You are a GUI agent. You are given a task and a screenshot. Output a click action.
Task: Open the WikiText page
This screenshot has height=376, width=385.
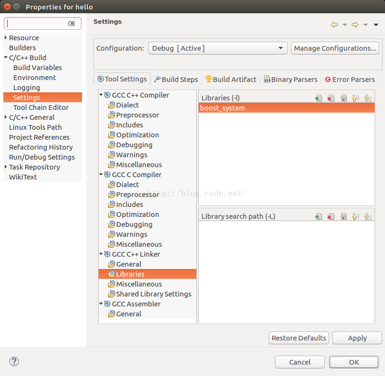pyautogui.click(x=23, y=177)
